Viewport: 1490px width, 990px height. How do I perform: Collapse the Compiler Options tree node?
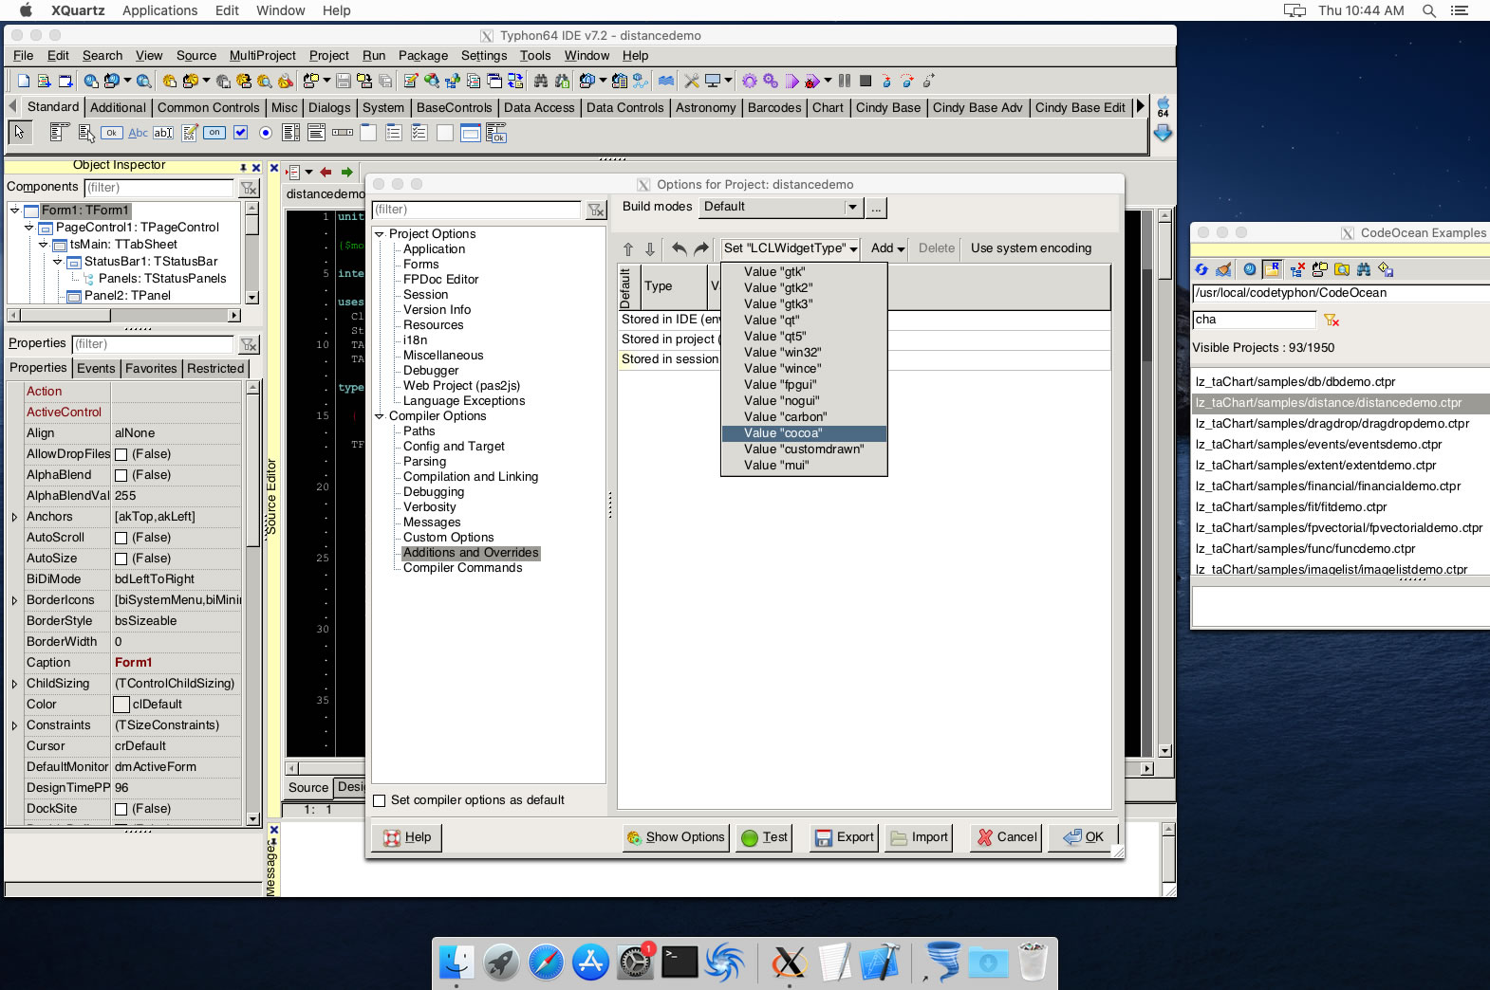click(x=380, y=416)
